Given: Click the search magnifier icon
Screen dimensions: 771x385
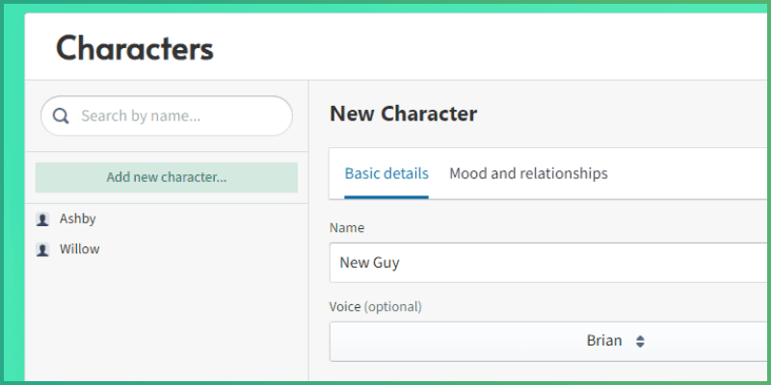Looking at the screenshot, I should point(61,116).
